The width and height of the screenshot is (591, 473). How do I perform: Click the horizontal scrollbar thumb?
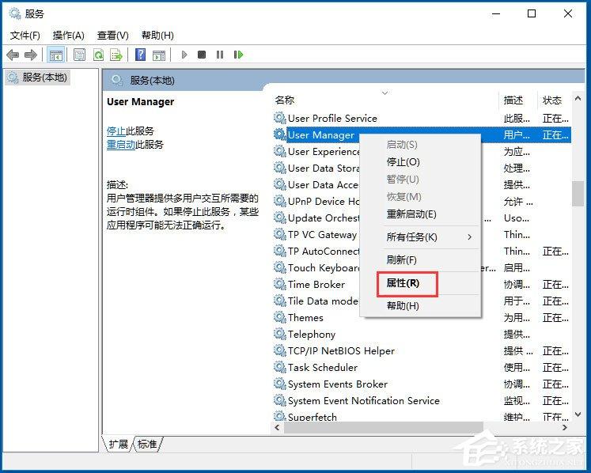click(x=384, y=427)
